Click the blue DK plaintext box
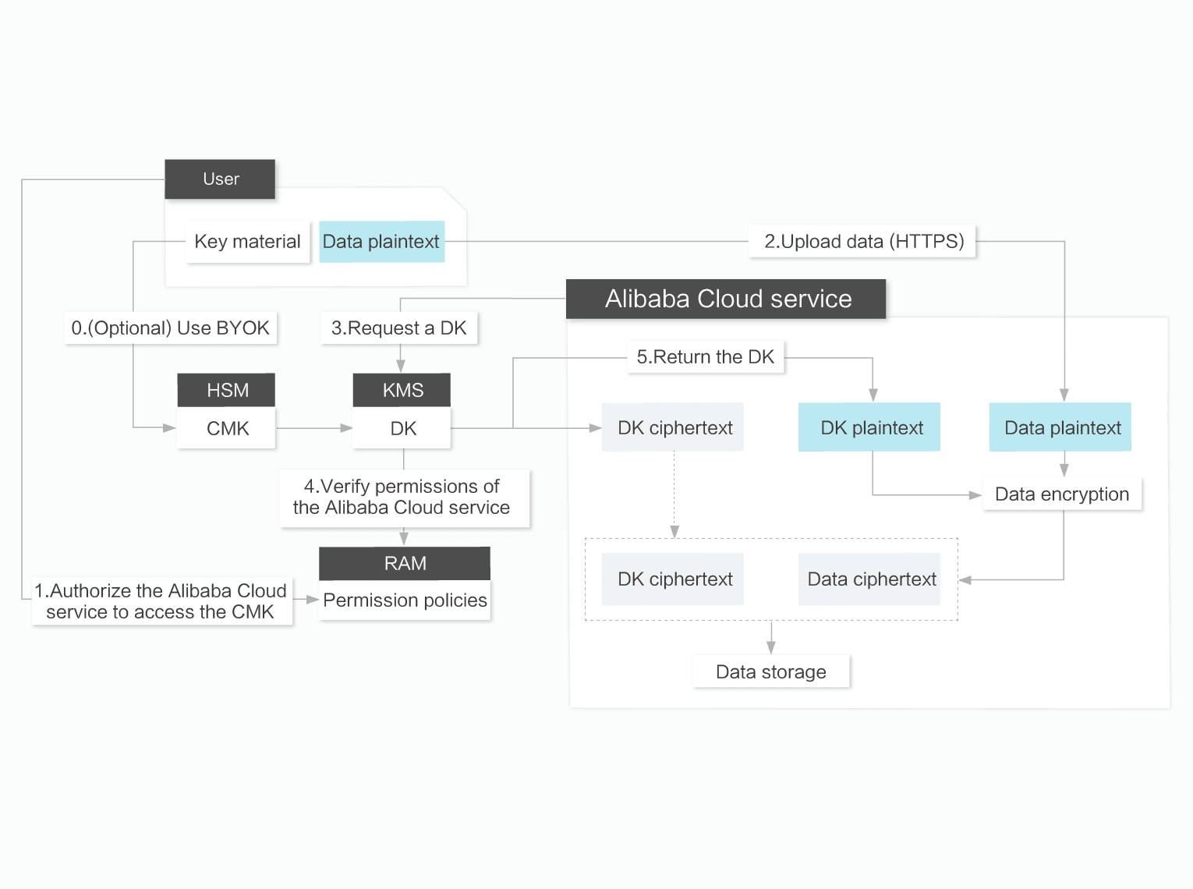Viewport: 1193px width, 889px height. coord(870,427)
